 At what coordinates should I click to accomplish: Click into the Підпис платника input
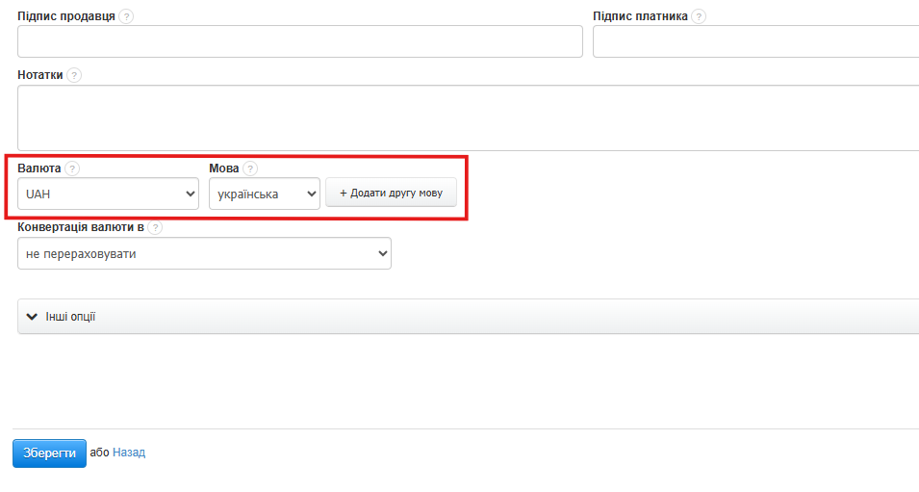point(755,41)
